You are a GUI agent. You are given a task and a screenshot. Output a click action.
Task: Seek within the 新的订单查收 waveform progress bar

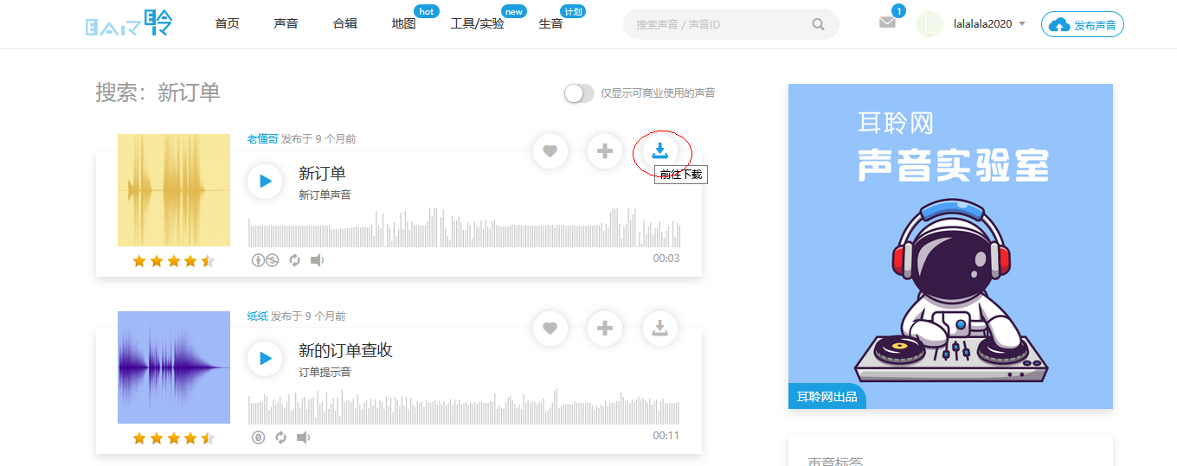coord(464,405)
